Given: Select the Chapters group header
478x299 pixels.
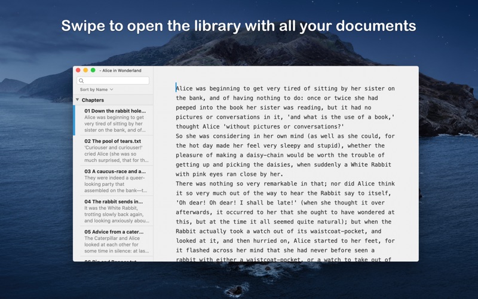Looking at the screenshot, I should [x=113, y=100].
